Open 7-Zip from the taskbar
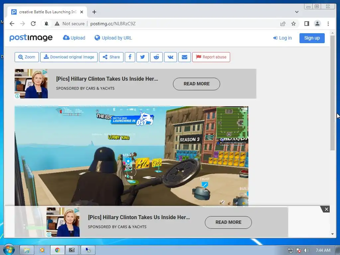The height and width of the screenshot is (255, 340). (72, 250)
